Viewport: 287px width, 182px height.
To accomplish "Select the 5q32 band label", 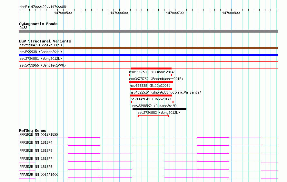I will pyautogui.click(x=23, y=28).
